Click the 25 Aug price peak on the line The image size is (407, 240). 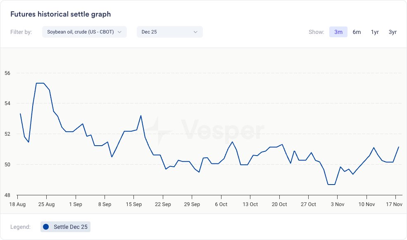click(40, 83)
